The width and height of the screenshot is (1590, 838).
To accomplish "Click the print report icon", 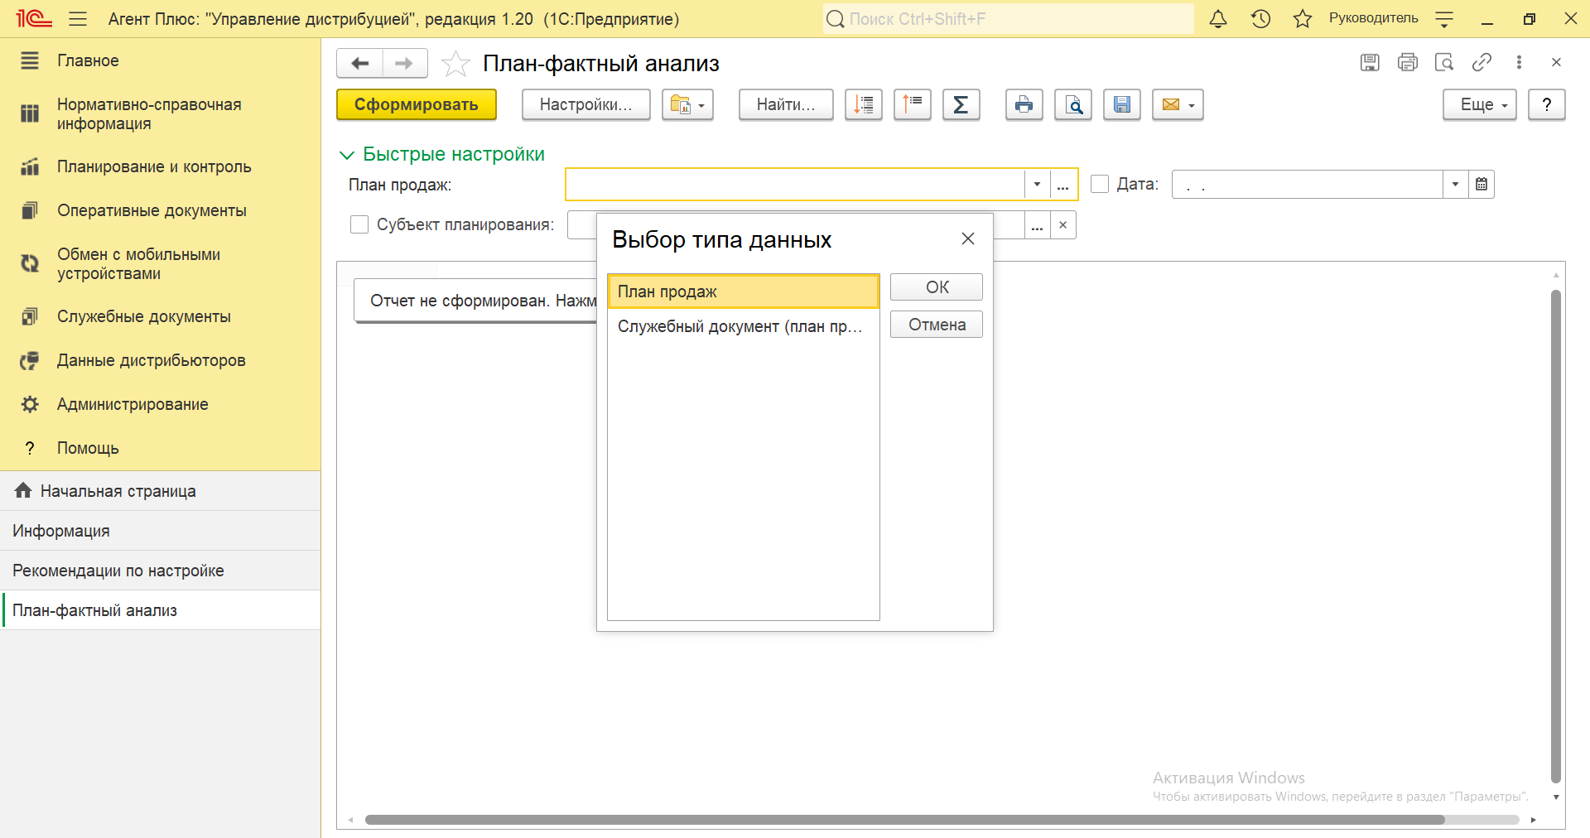I will [1024, 105].
